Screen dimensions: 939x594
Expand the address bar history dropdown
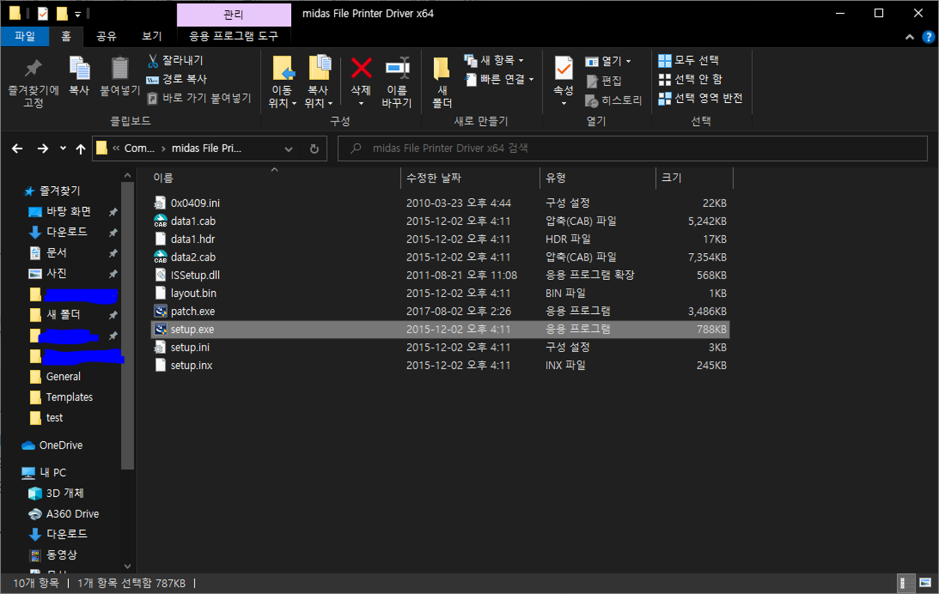tap(289, 149)
